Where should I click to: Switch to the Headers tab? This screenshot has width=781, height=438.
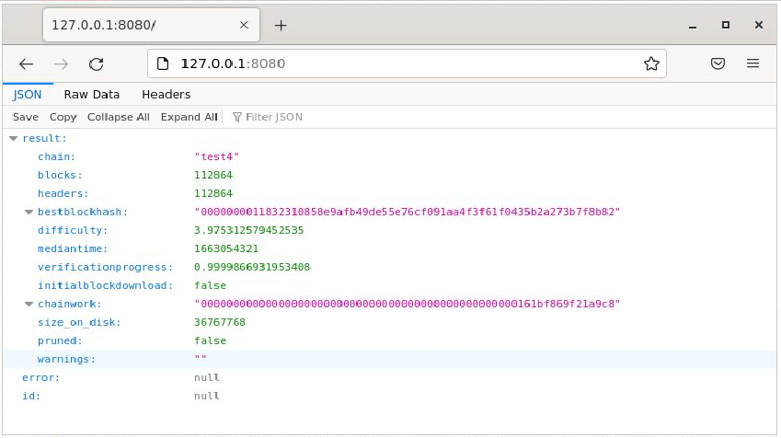click(x=166, y=94)
